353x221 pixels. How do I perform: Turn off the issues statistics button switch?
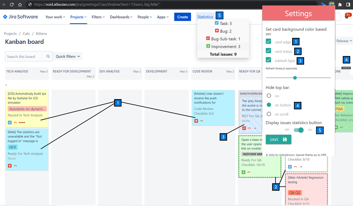pyautogui.click(x=298, y=130)
